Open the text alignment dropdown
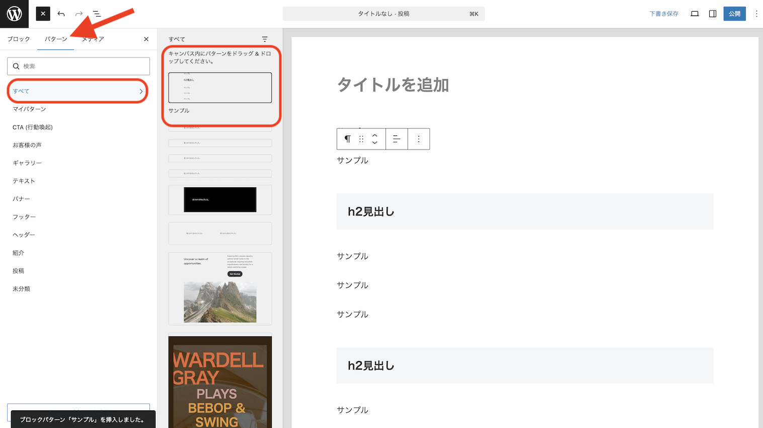The image size is (763, 428). 397,139
